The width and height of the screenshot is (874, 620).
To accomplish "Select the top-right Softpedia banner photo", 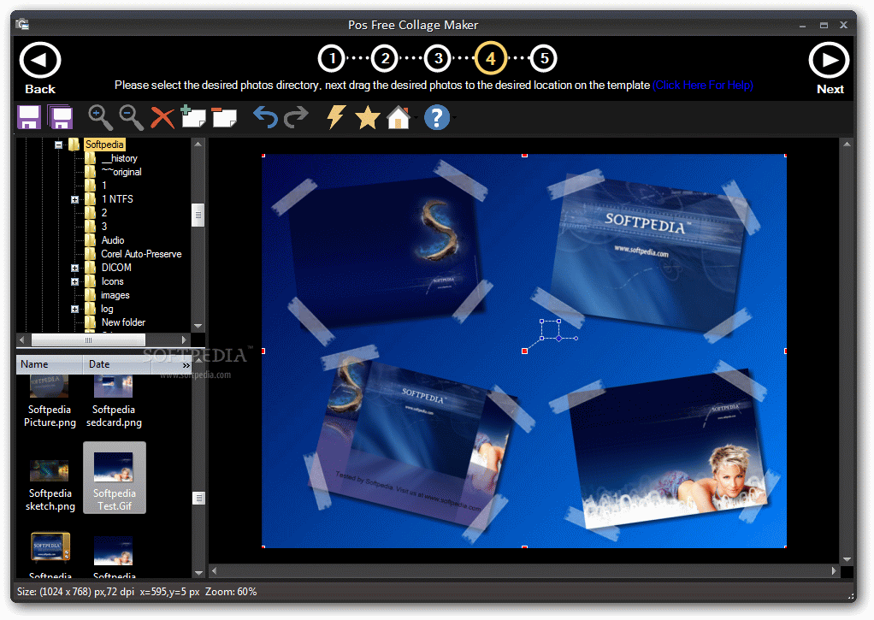I will (649, 254).
